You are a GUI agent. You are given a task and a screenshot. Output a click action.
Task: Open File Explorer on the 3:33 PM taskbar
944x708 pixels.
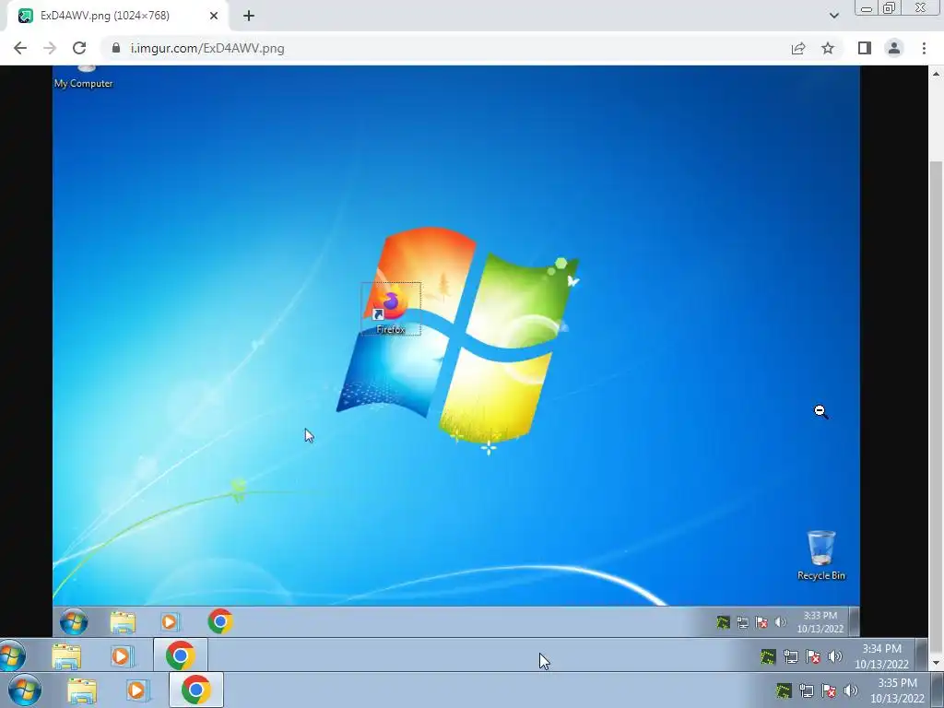[123, 622]
